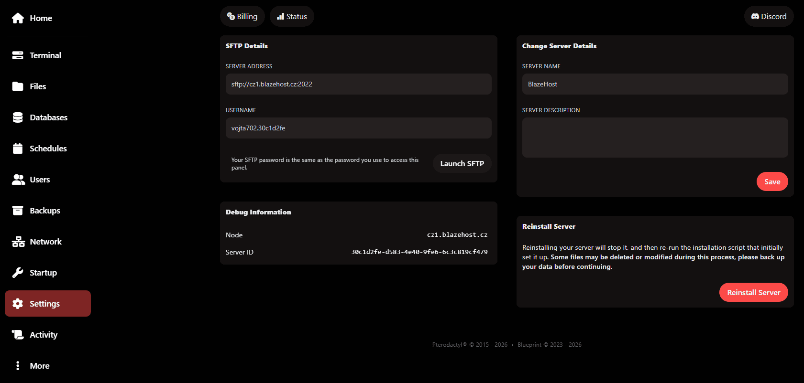Click the Status signal bars icon

click(x=281, y=16)
